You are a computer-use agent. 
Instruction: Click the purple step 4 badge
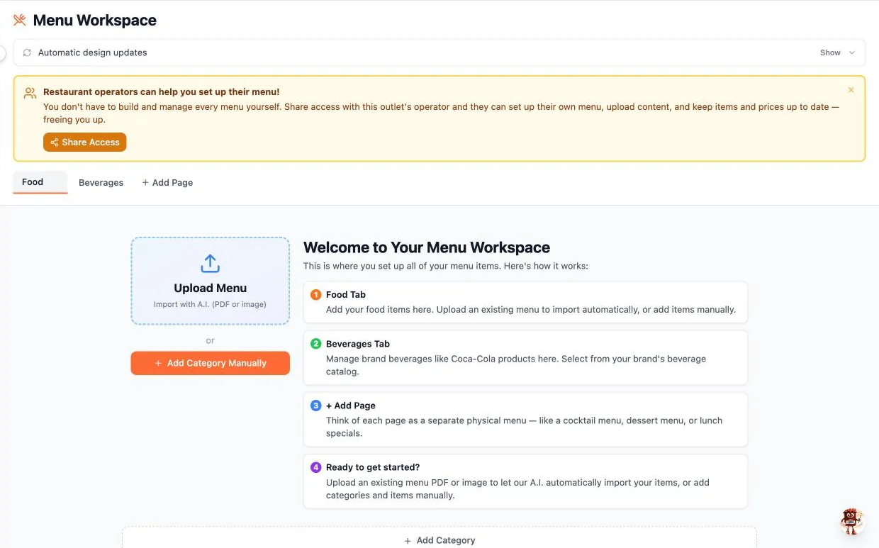tap(316, 467)
